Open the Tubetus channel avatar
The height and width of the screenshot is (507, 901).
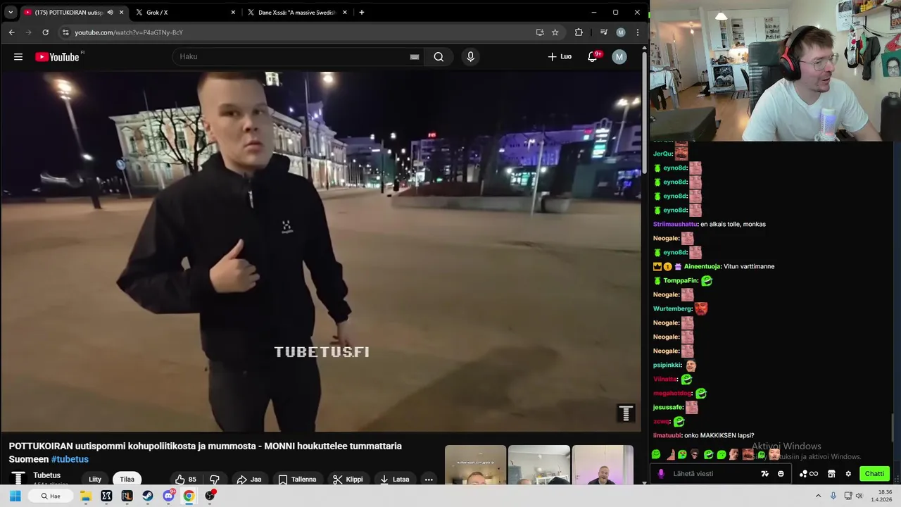(18, 478)
